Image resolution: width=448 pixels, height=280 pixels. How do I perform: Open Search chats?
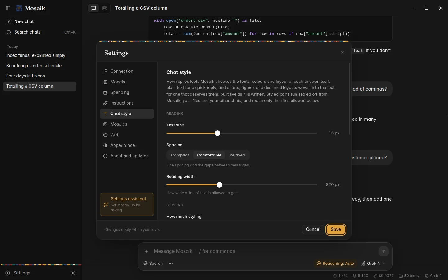click(x=40, y=32)
